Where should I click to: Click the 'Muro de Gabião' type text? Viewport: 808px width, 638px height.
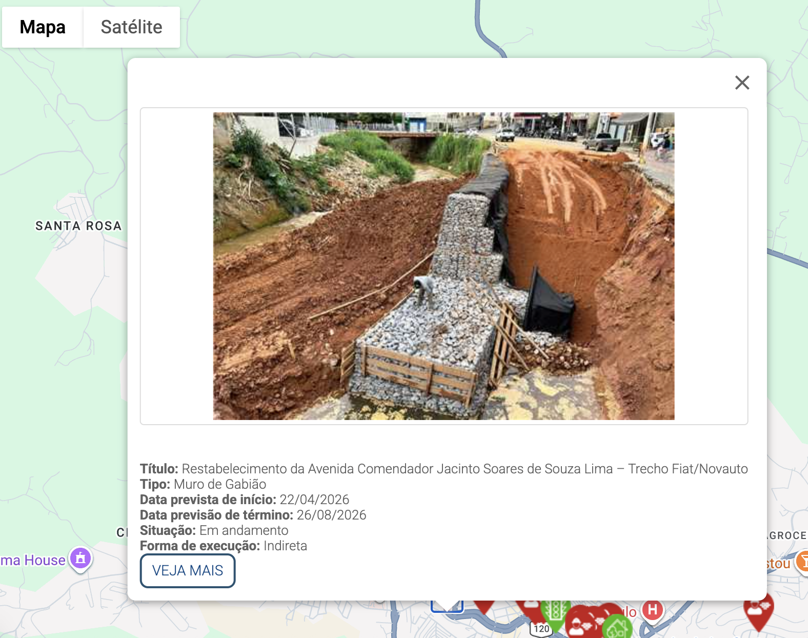220,484
